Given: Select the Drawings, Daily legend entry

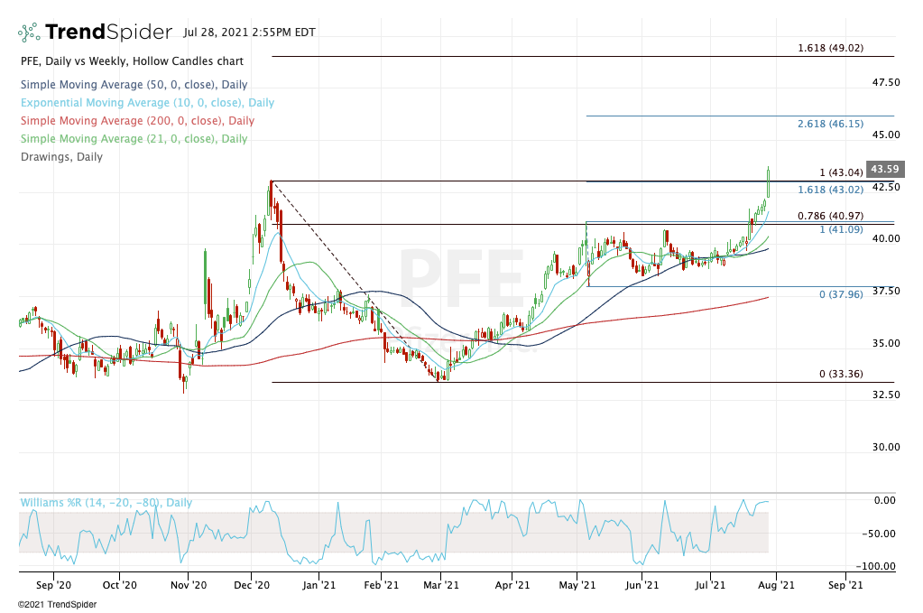Looking at the screenshot, I should click(x=60, y=157).
